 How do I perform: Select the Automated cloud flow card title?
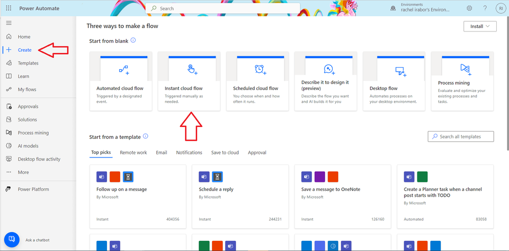click(120, 88)
